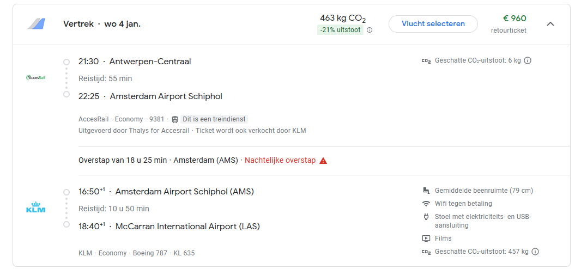Click the AccesRail logo icon
The image size is (575, 269).
pyautogui.click(x=36, y=78)
